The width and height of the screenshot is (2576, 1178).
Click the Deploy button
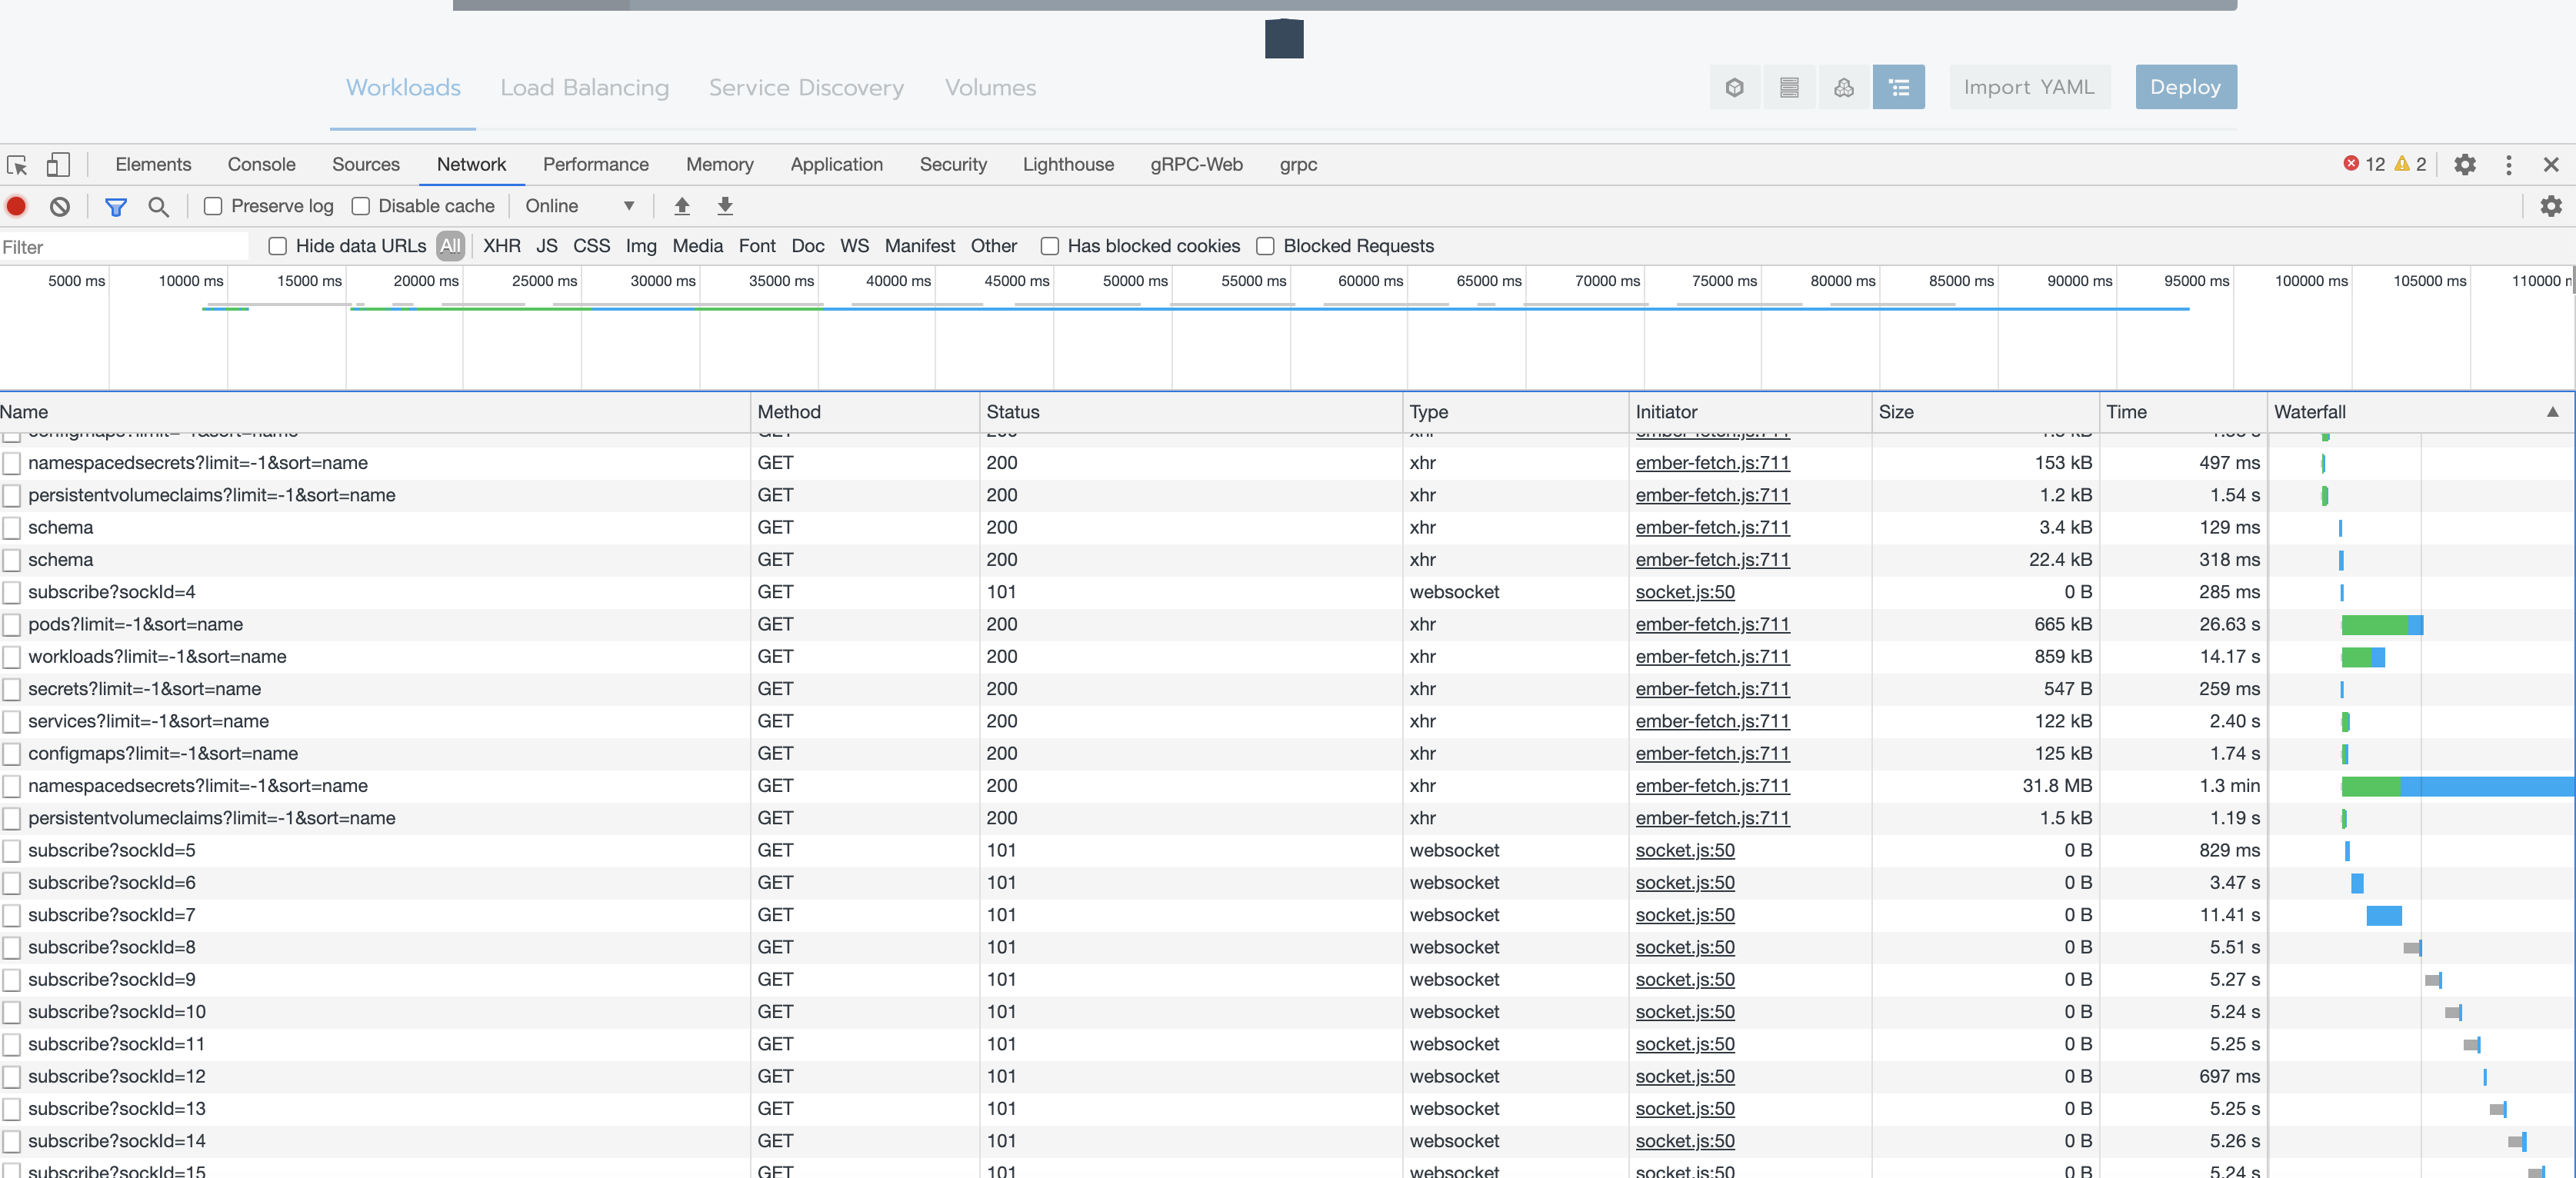tap(2185, 87)
